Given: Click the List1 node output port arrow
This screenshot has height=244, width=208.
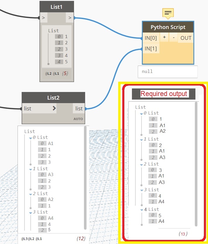Looking at the screenshot, I should [70, 18].
